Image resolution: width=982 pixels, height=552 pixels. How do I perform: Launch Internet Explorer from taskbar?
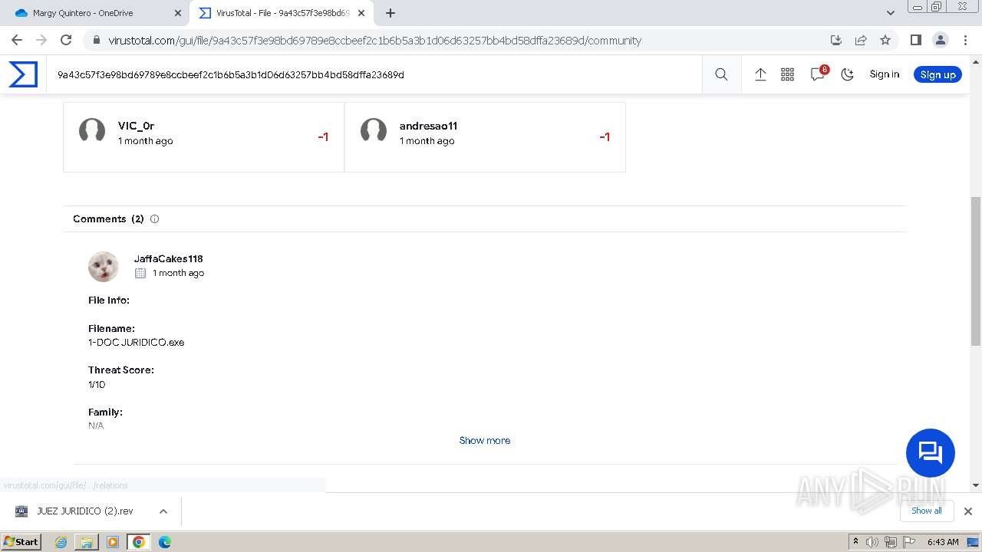(61, 542)
